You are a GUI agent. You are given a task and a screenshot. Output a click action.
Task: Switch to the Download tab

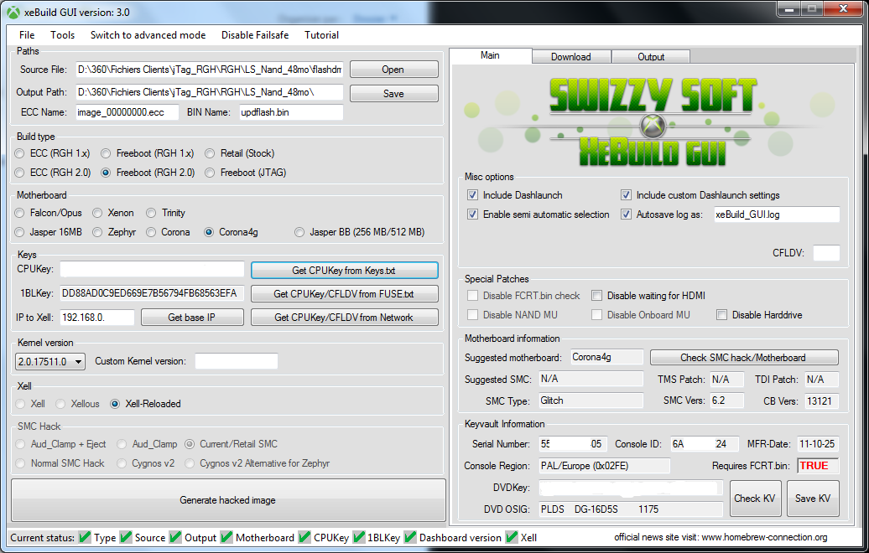pyautogui.click(x=570, y=57)
